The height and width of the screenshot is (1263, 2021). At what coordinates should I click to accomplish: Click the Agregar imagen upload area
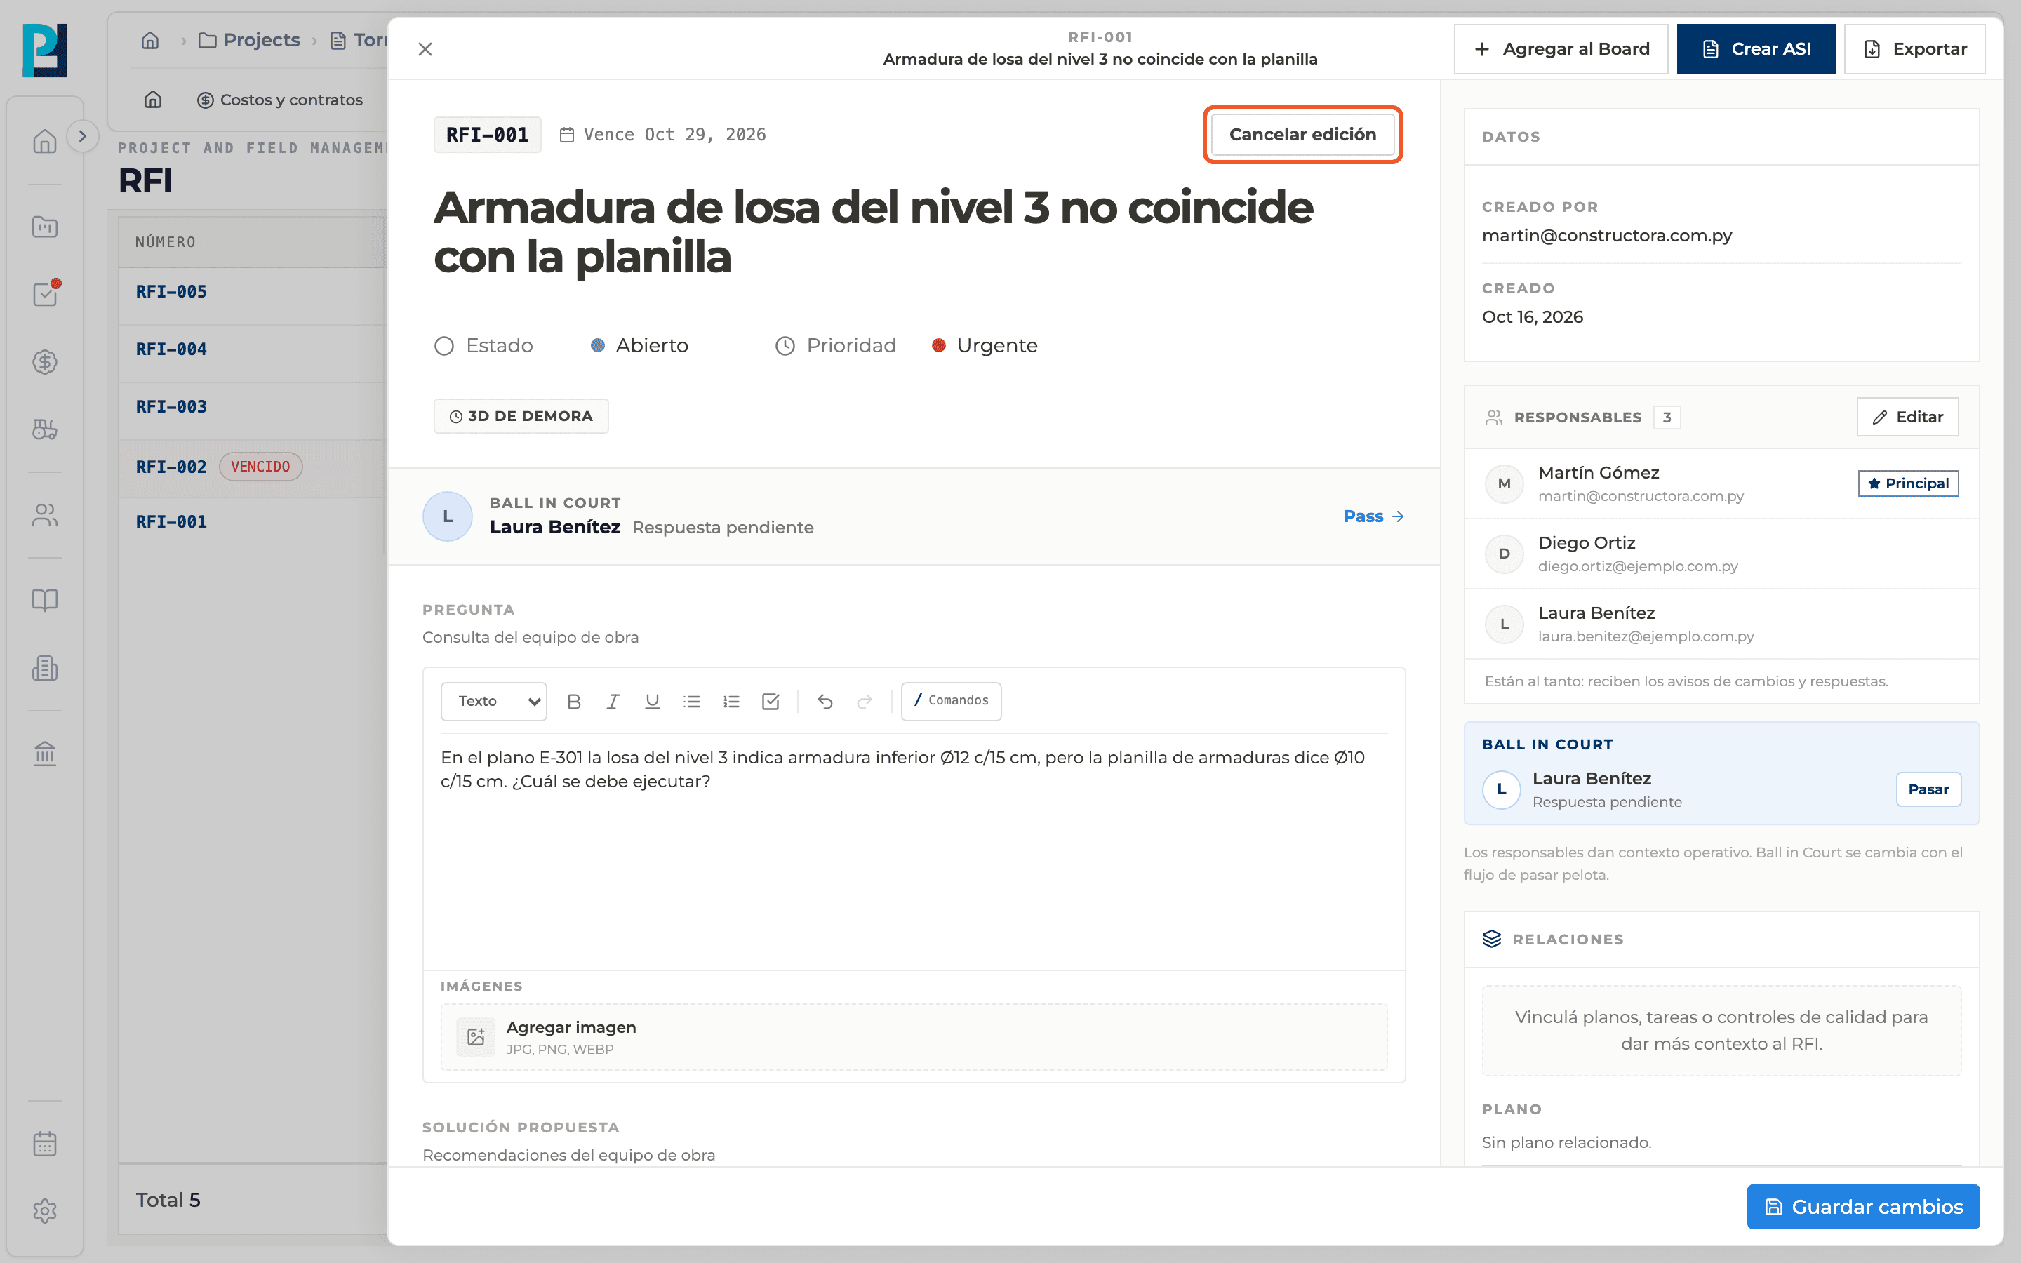914,1036
